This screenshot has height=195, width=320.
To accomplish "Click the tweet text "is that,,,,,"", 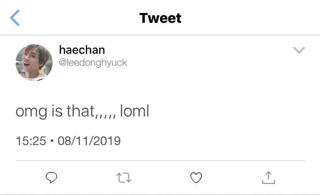I will pos(84,111).
